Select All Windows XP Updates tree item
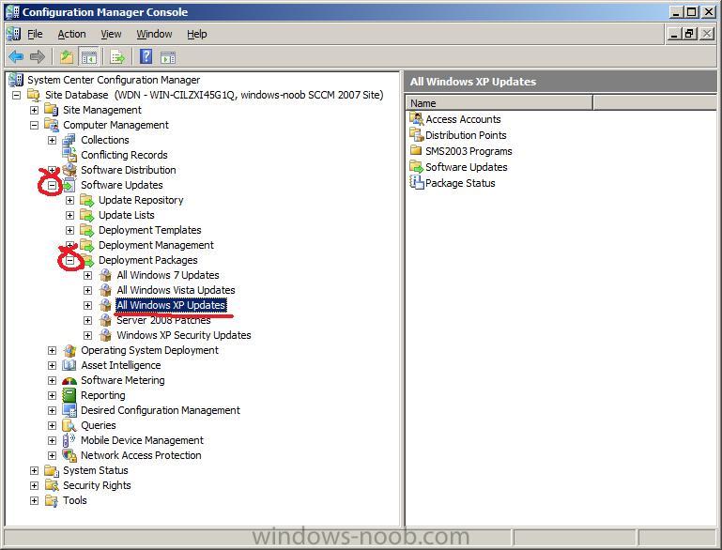This screenshot has width=722, height=550. [171, 305]
